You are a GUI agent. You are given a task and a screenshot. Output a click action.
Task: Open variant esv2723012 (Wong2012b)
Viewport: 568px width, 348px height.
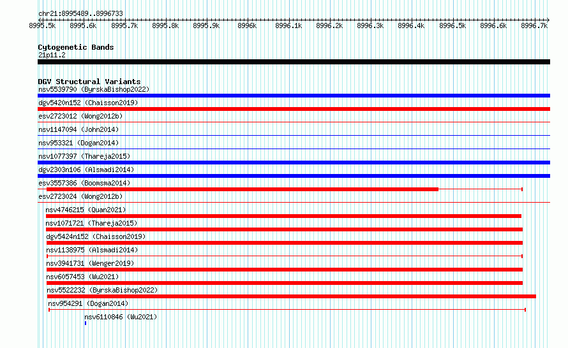80,116
